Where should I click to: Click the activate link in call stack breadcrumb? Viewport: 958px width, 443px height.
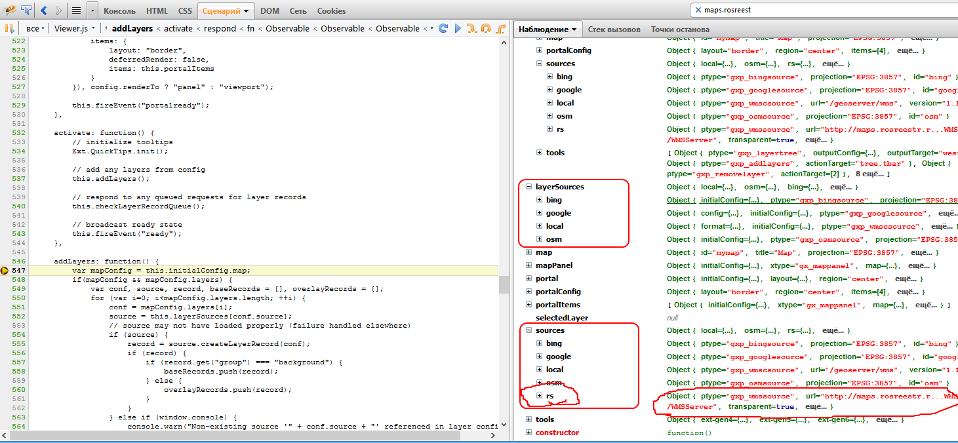[178, 29]
